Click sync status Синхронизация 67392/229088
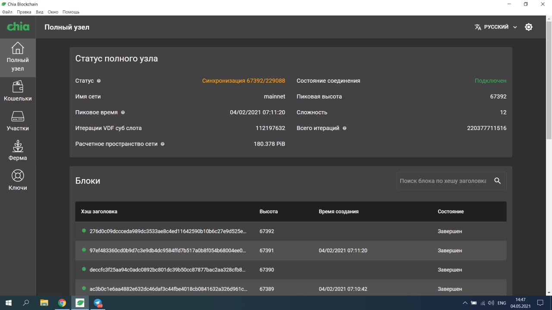Screen dimensions: 552x310 coord(244,81)
